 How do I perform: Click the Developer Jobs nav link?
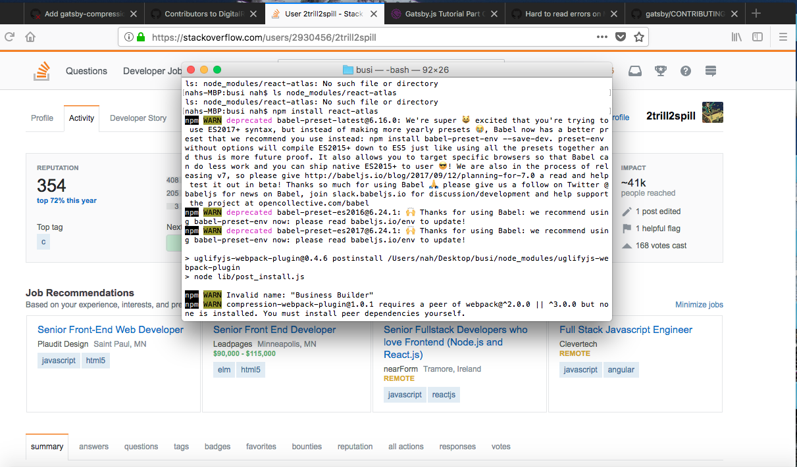click(x=152, y=71)
